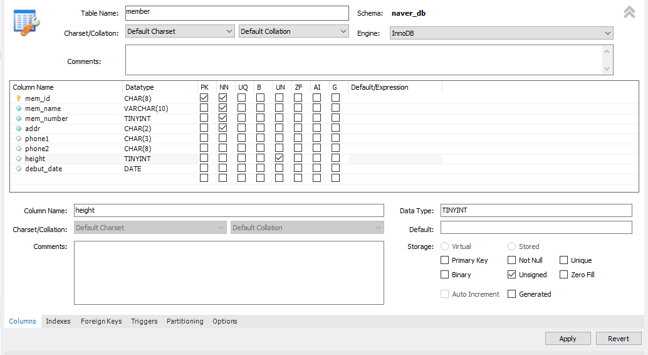Viewport: 648px width, 355px height.
Task: Click the key icon beside mem_id
Action: click(x=18, y=98)
